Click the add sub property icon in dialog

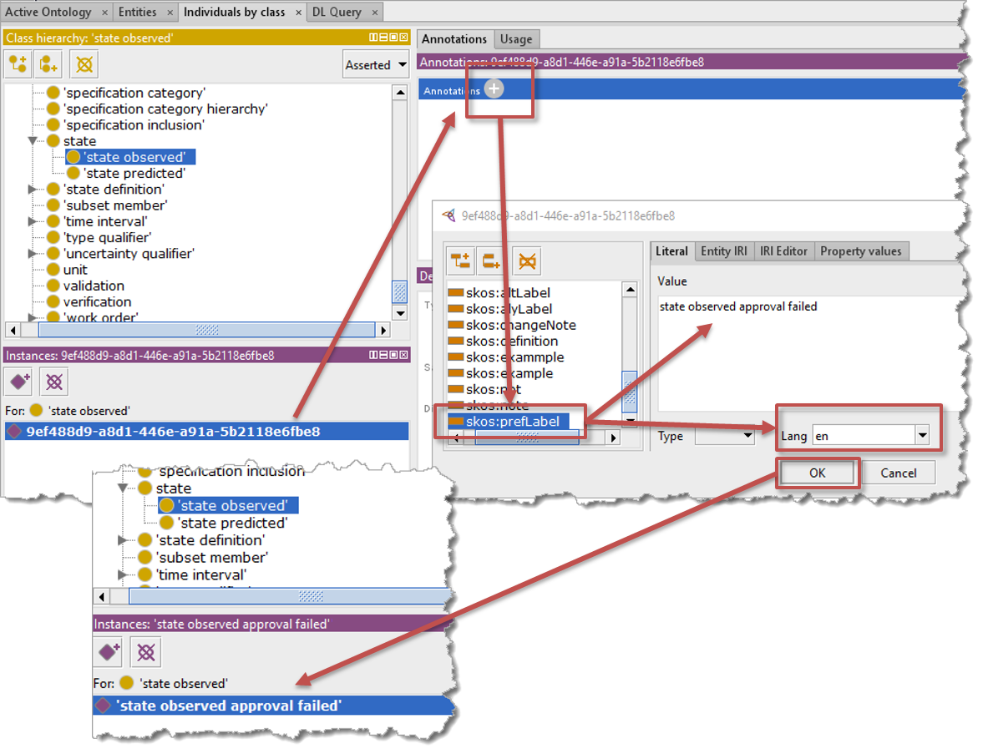461,261
